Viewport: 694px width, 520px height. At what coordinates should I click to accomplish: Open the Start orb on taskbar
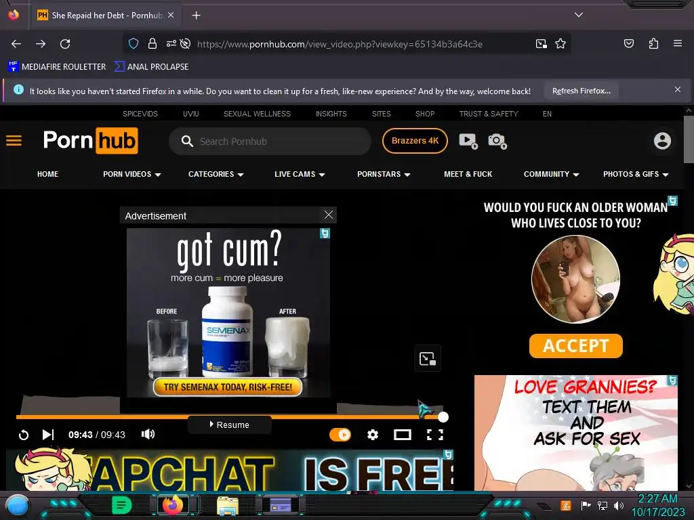[18, 505]
